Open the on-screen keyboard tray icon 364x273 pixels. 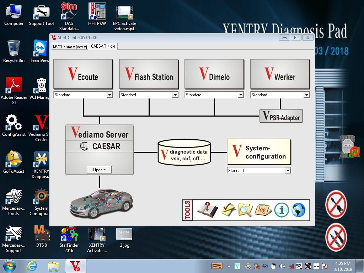[217, 266]
